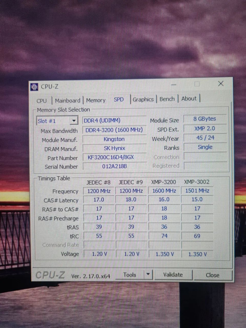Click the Serial Number field showing 012A218B
The width and height of the screenshot is (246, 328).
click(114, 166)
